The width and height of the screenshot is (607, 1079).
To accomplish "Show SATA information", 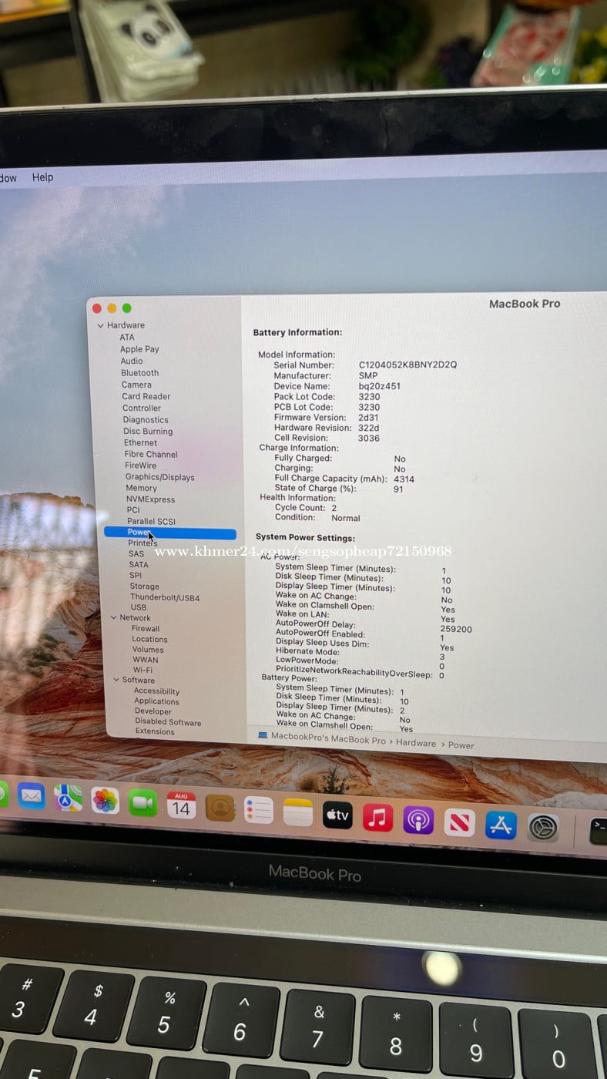I will pos(139,564).
